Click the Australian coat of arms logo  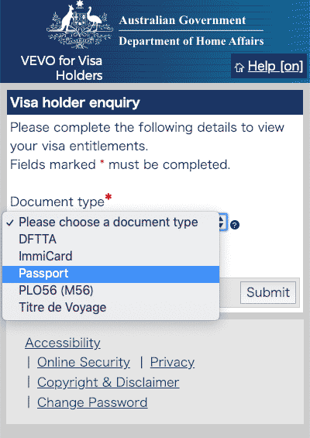click(x=80, y=24)
